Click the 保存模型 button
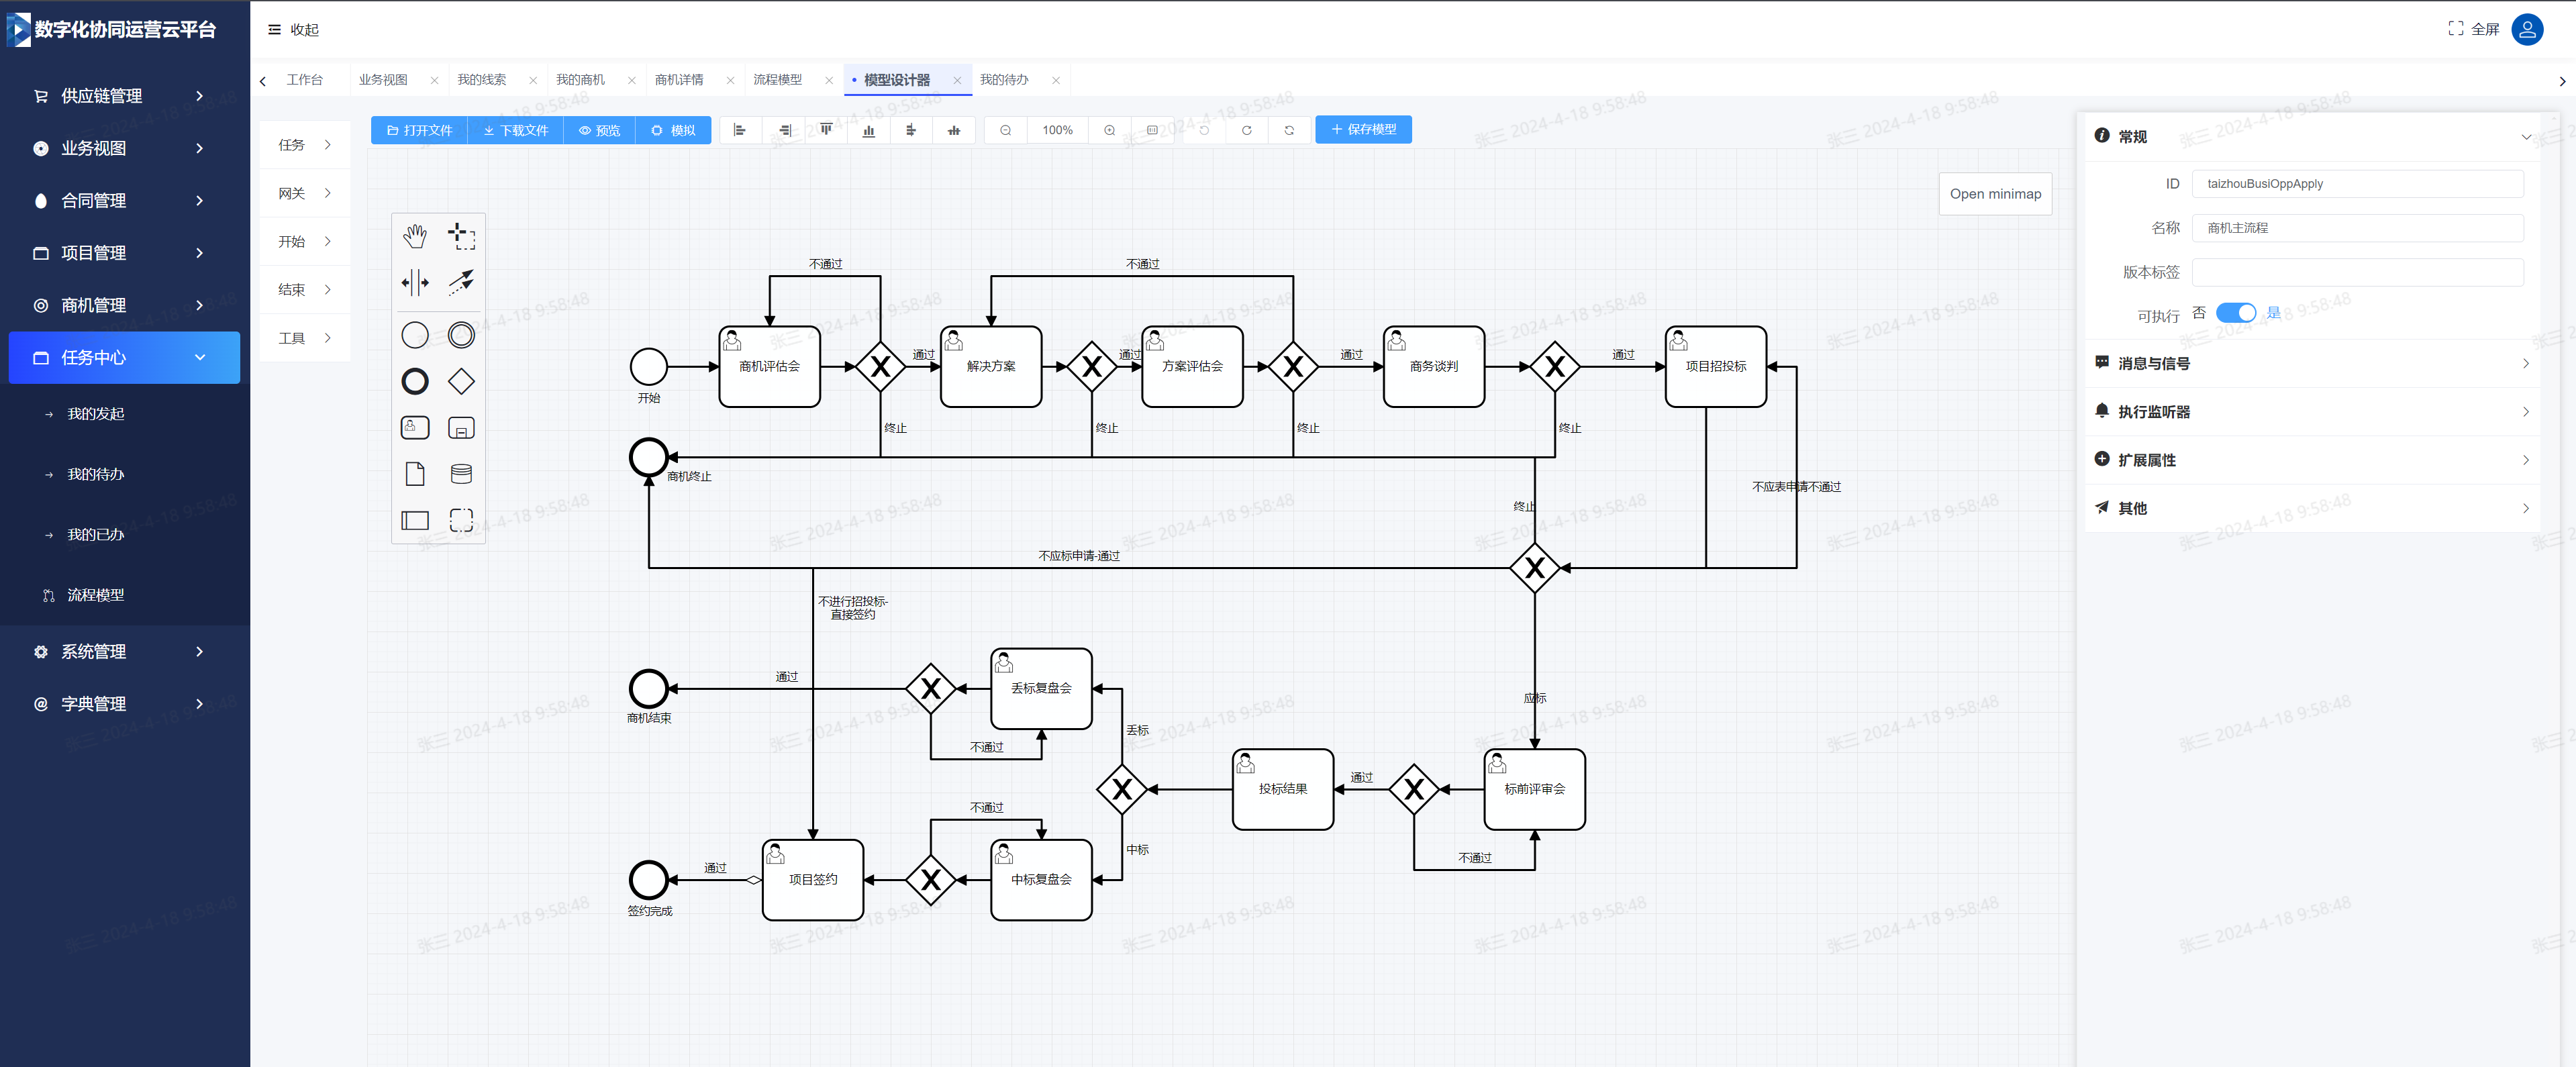The width and height of the screenshot is (2576, 1067). pos(1363,129)
